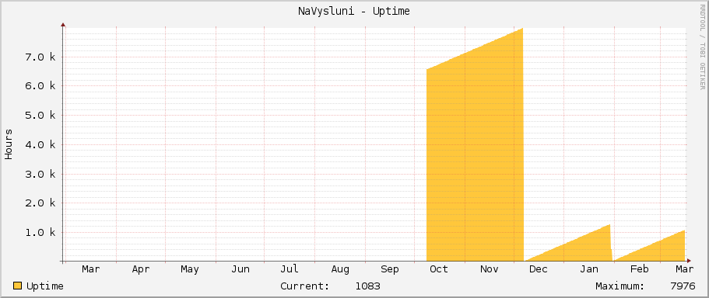The width and height of the screenshot is (709, 298).
Task: Click the 'Maximum:' label
Action: [620, 286]
